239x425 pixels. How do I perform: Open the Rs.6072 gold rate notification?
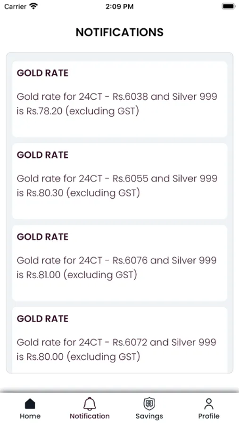120,340
